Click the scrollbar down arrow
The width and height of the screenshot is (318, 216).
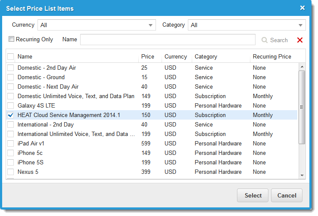(x=302, y=176)
